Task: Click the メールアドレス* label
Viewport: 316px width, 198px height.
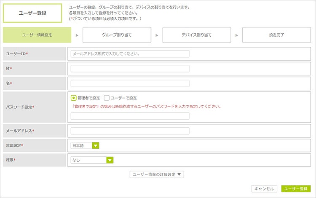Action: pos(20,131)
